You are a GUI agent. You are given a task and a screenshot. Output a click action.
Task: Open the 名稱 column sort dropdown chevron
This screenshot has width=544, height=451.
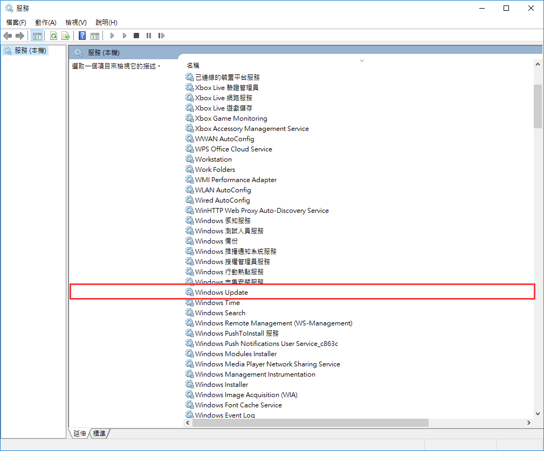[x=362, y=60]
